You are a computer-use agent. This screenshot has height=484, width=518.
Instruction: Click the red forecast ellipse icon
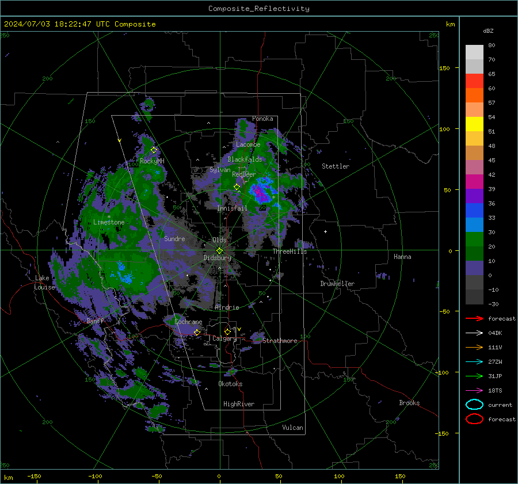click(x=474, y=419)
